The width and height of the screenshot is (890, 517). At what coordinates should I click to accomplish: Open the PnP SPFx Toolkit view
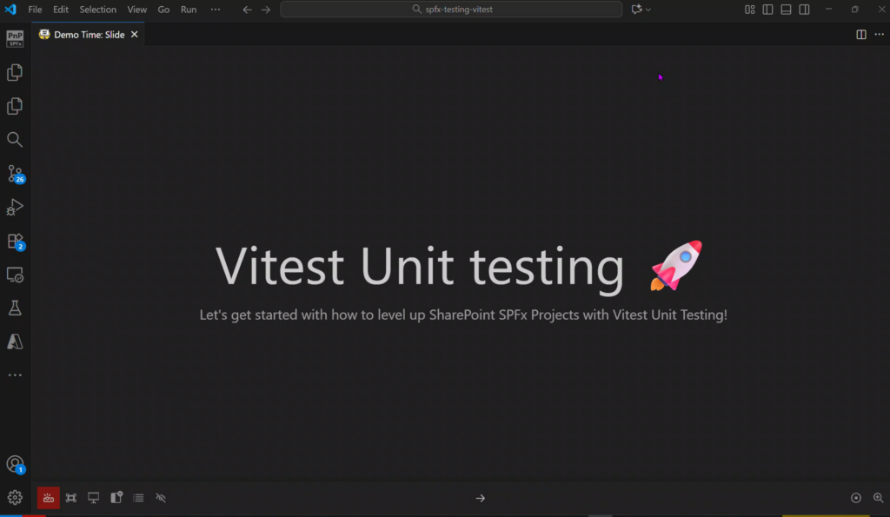15,38
